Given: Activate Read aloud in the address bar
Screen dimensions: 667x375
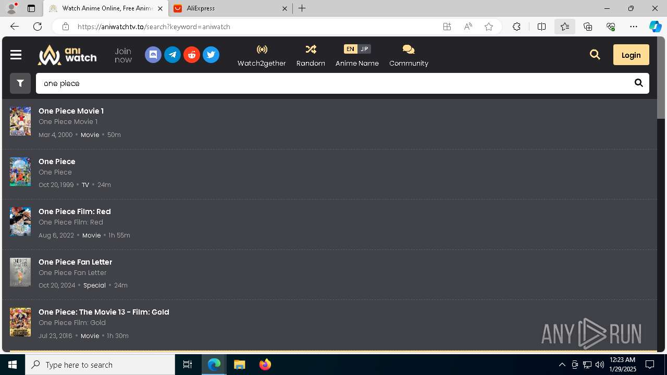Looking at the screenshot, I should [468, 27].
